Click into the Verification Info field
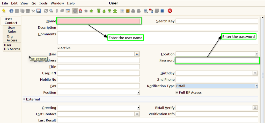This screenshot has height=123, width=265. 217,114
